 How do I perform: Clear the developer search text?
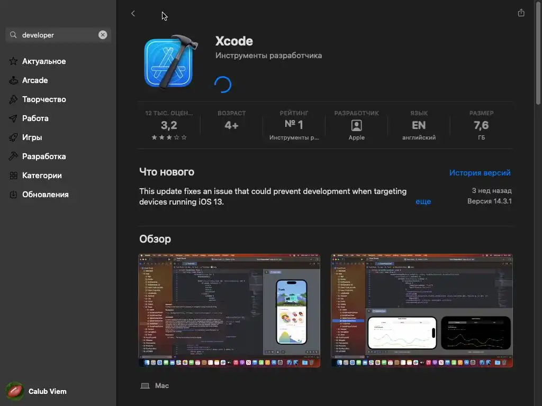[x=103, y=35]
